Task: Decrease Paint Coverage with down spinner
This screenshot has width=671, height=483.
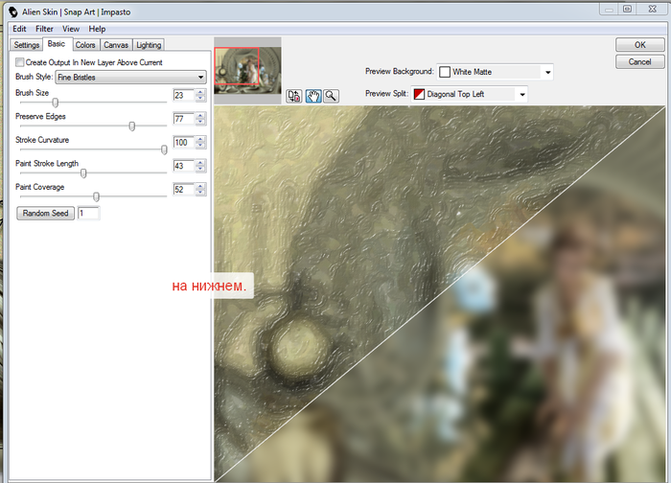Action: tap(200, 192)
